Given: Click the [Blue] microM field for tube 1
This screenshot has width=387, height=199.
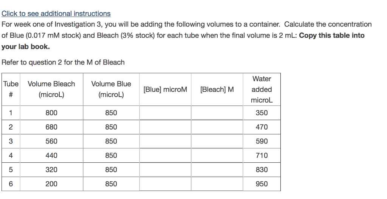Looking at the screenshot, I should 165,113.
